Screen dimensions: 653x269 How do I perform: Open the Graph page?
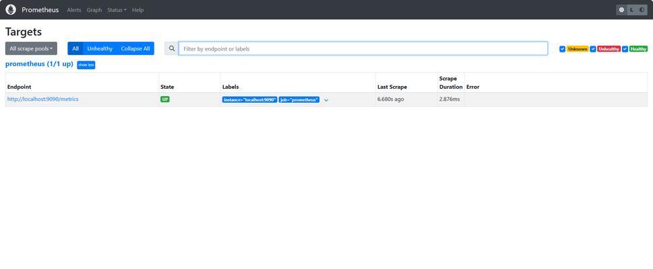pyautogui.click(x=94, y=10)
